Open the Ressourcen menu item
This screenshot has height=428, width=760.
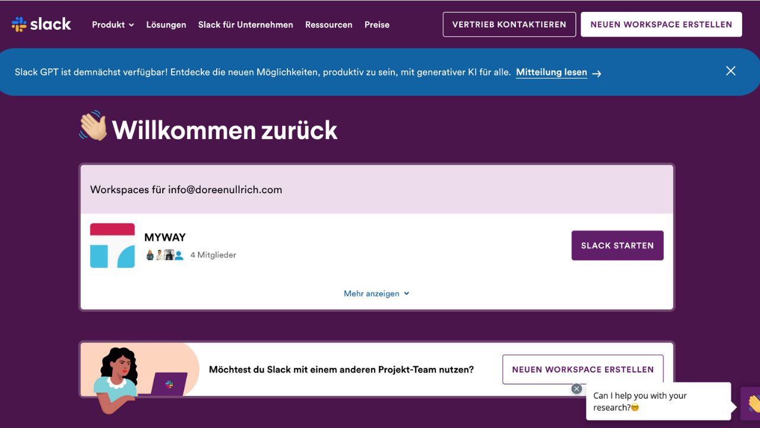click(x=328, y=25)
